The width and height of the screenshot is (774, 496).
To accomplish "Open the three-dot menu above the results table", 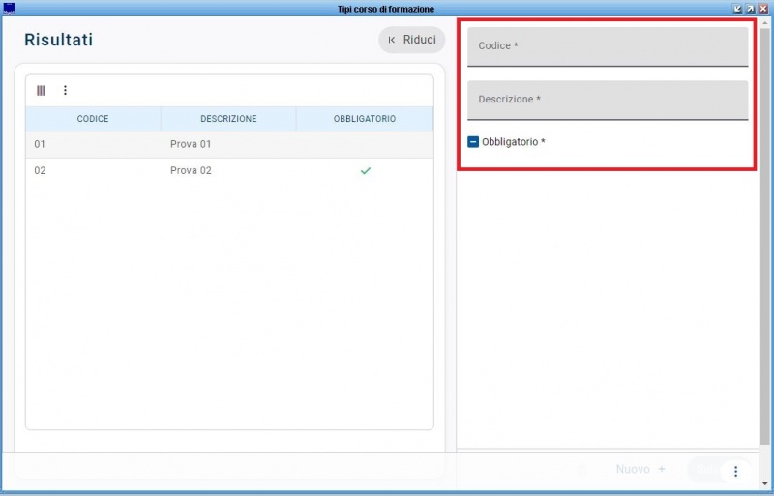I will point(65,90).
